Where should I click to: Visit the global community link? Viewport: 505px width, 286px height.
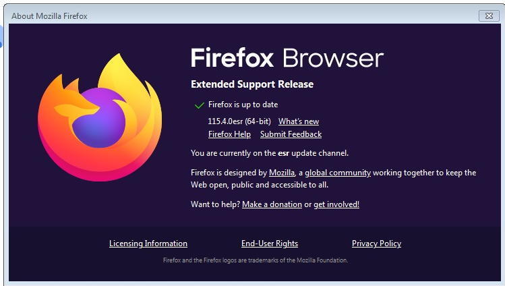coord(338,173)
